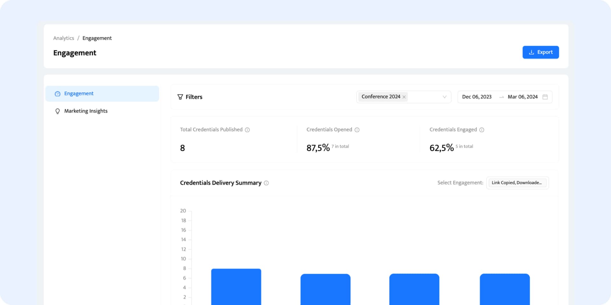611x305 pixels.
Task: Remove the Conference 2024 filter tag
Action: coord(404,97)
